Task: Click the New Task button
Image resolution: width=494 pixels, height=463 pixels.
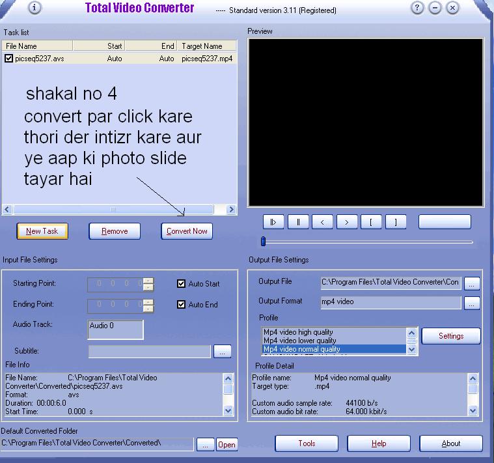Action: pyautogui.click(x=42, y=231)
